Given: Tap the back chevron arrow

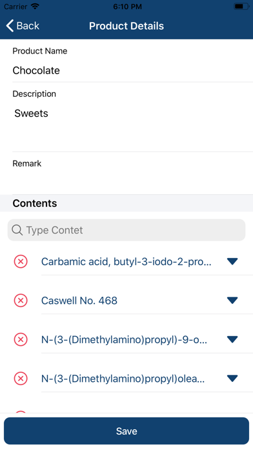Looking at the screenshot, I should tap(10, 26).
